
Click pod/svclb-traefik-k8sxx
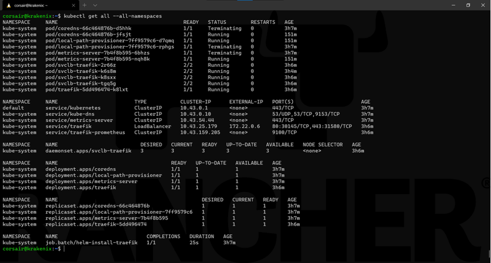[80, 77]
